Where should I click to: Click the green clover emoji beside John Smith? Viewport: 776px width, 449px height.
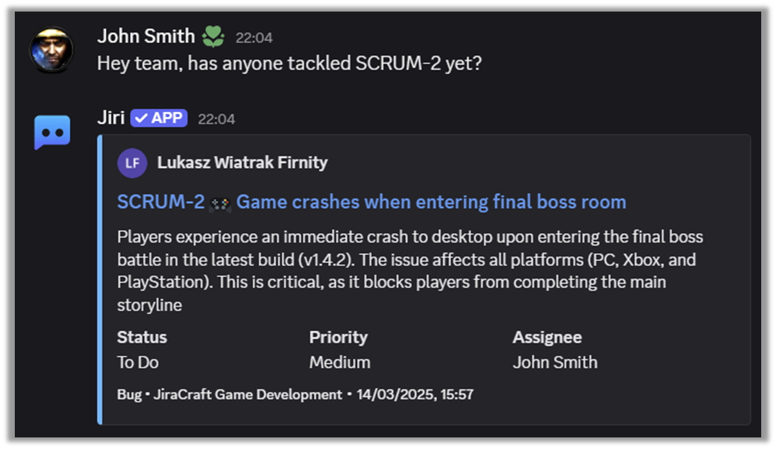pos(213,36)
